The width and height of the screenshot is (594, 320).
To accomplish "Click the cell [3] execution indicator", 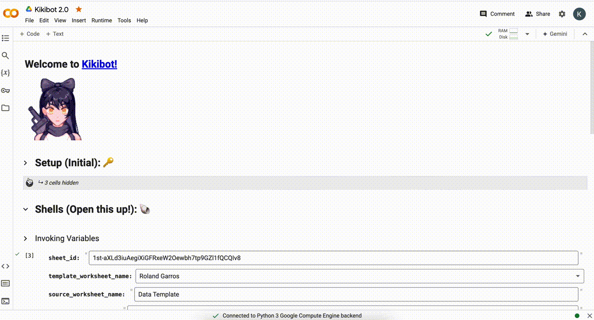I will [x=29, y=255].
